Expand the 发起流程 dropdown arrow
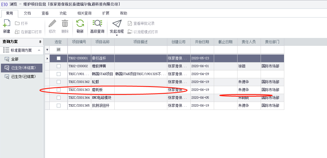 (117, 35)
